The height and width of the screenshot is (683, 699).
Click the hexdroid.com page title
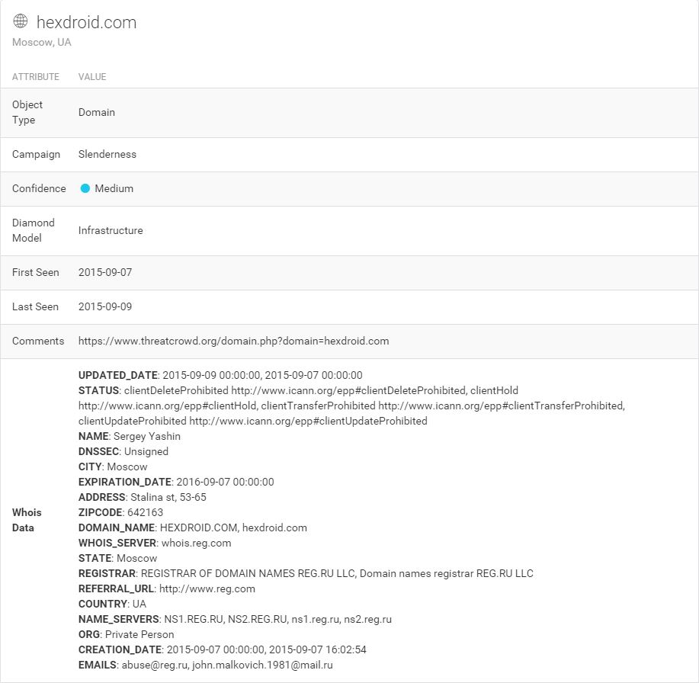pyautogui.click(x=86, y=22)
